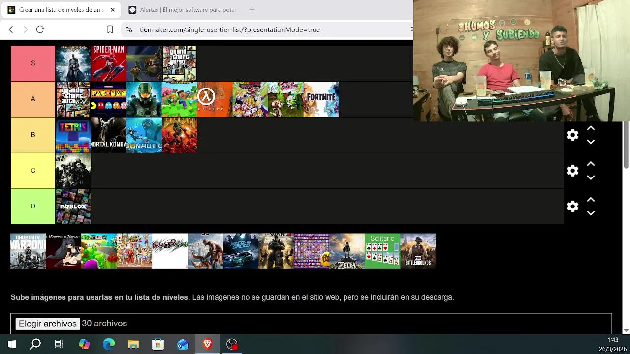Go back to previous page
Screen dimensions: 630x354
(x=11, y=29)
